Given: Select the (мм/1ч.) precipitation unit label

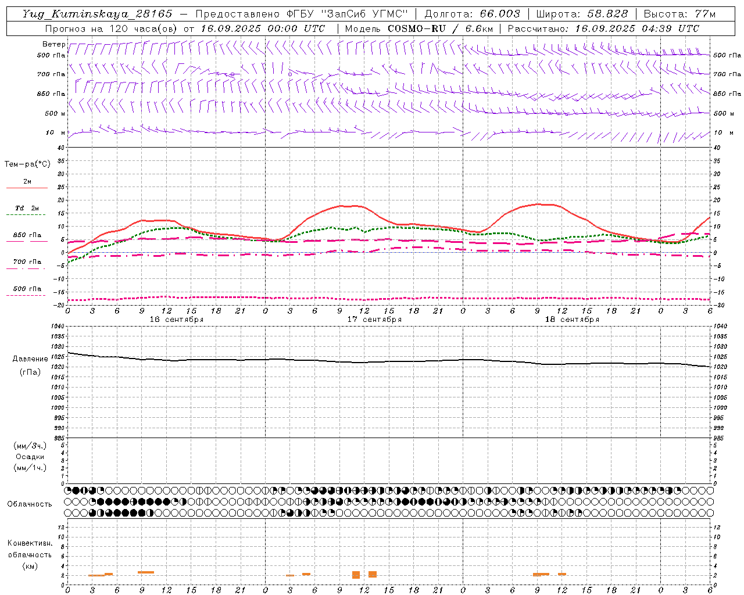Looking at the screenshot, I should tap(30, 468).
